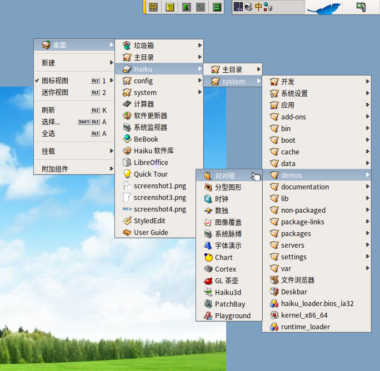Launch the PatchBay demo

click(229, 304)
